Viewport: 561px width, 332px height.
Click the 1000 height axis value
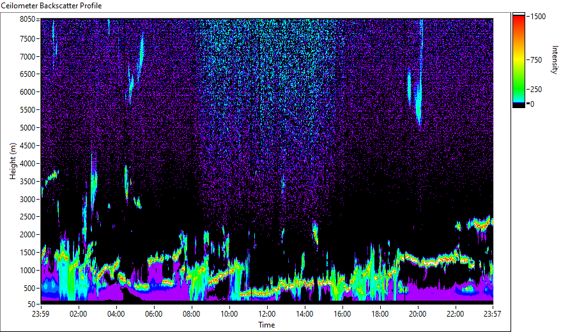tap(27, 271)
